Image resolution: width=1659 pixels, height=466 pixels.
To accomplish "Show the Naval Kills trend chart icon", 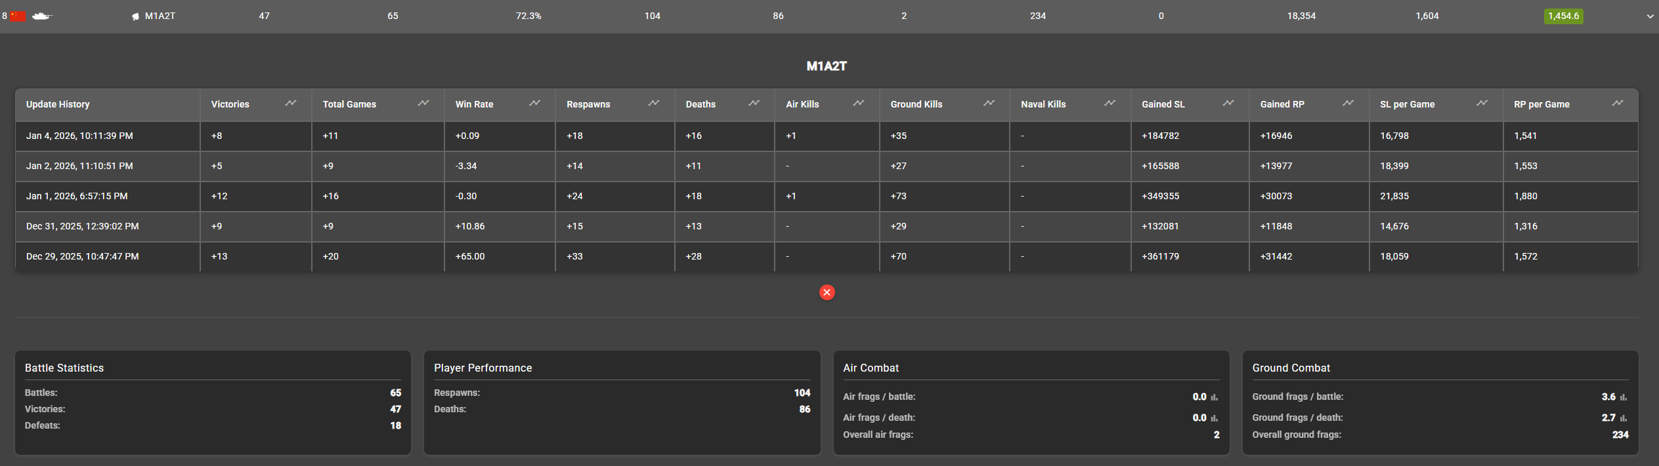I will pyautogui.click(x=1110, y=104).
